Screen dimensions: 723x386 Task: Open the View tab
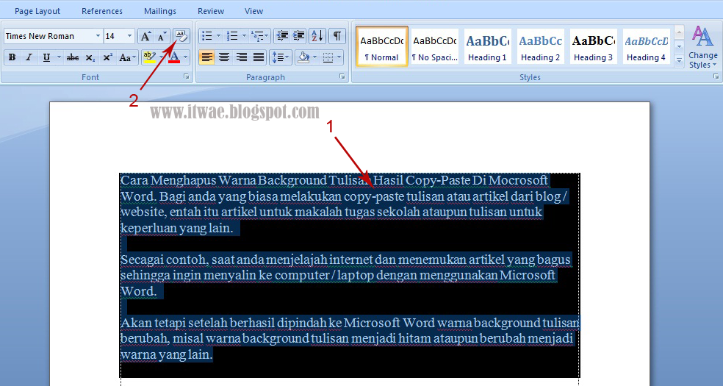253,11
